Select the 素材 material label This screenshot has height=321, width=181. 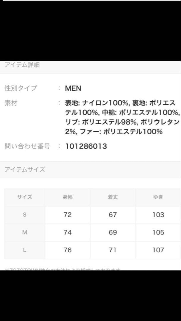[11, 103]
